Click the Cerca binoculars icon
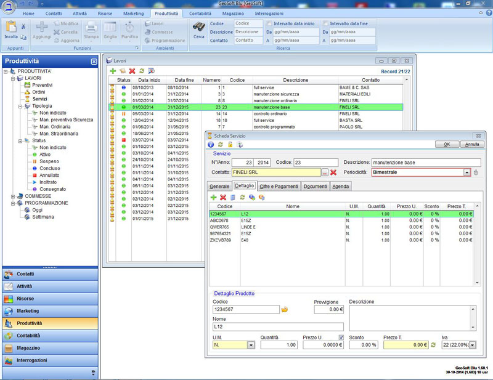The width and height of the screenshot is (493, 380). [x=199, y=26]
